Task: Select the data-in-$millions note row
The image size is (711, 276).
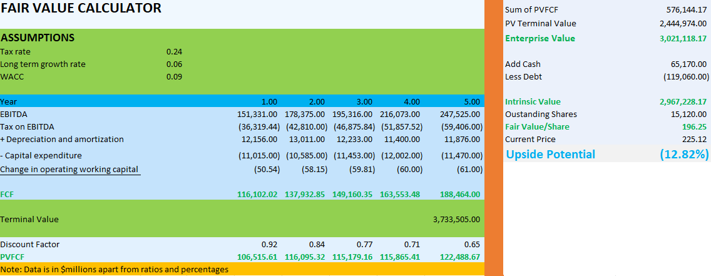Action: click(242, 270)
